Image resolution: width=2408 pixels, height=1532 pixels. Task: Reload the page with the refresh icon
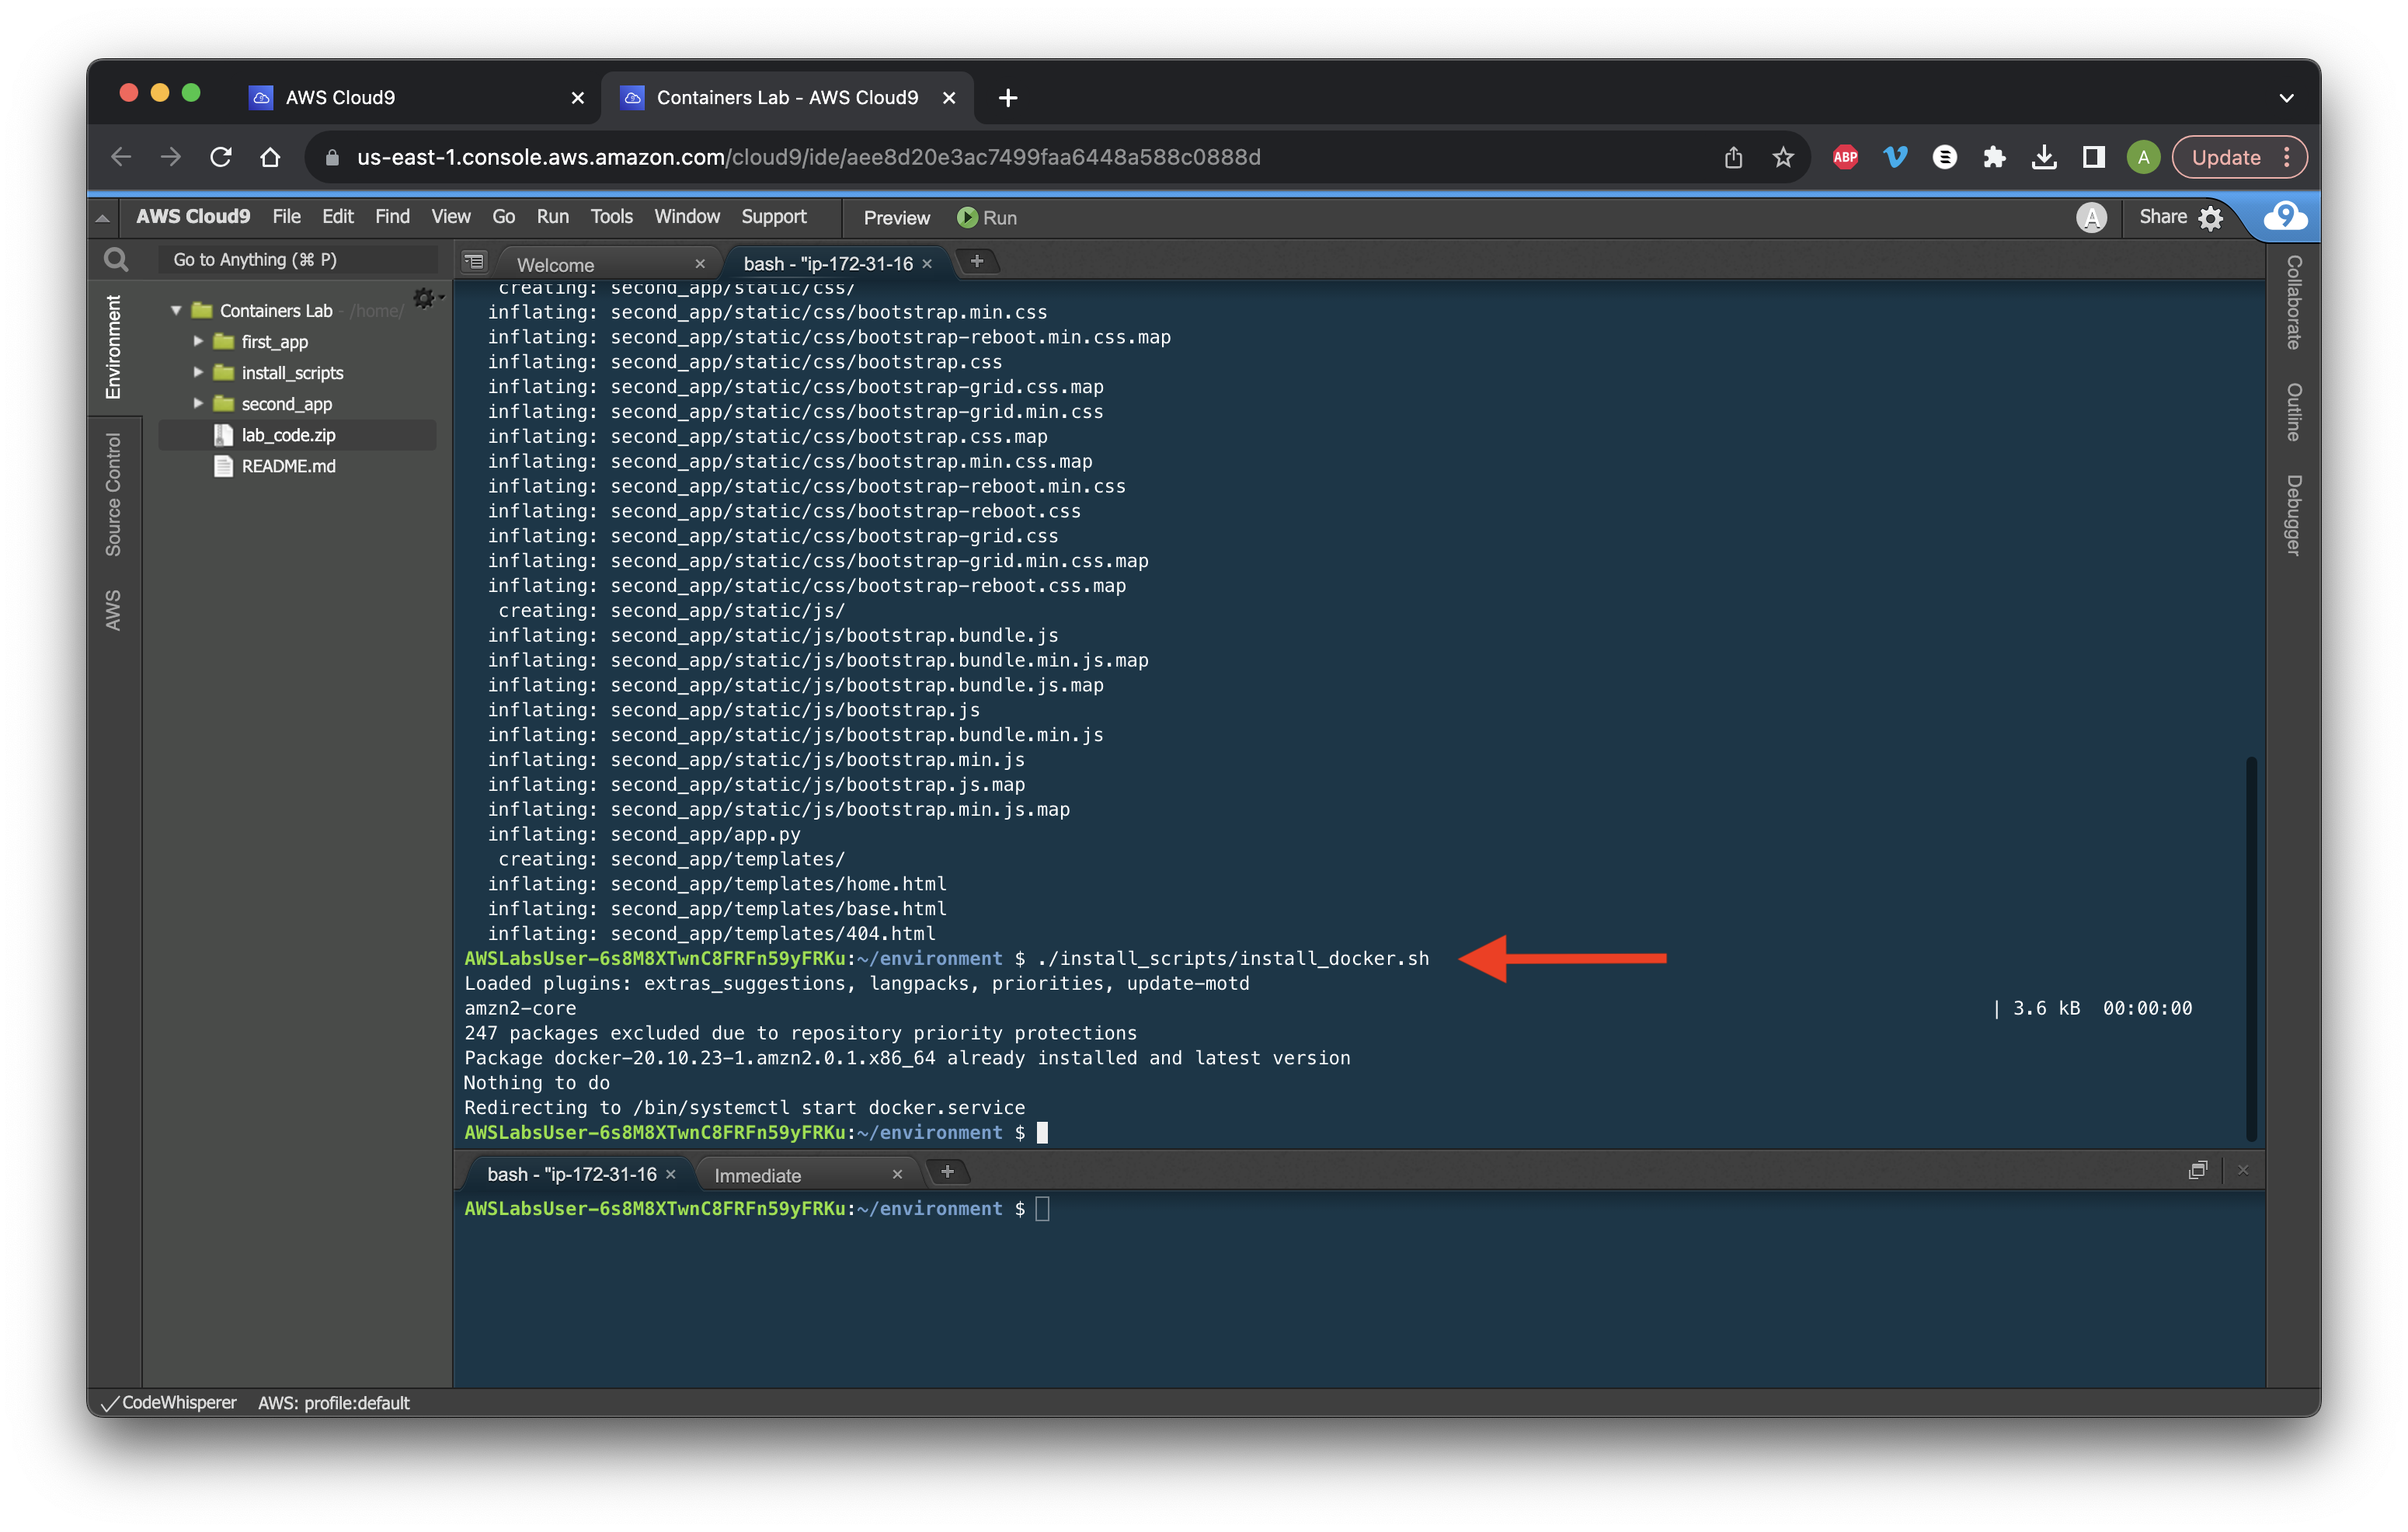pos(221,157)
